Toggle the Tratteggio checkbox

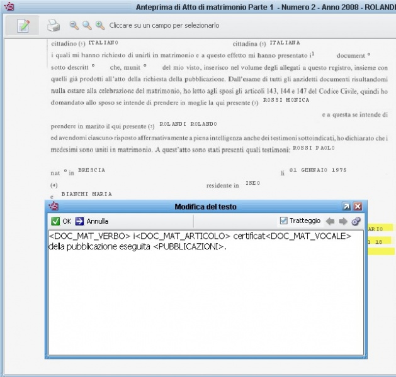pyautogui.click(x=283, y=221)
